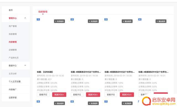177x107 pixels.
Task: Click 投放DOU+ for the 【没有标题】 video
Action: pyautogui.click(x=59, y=95)
